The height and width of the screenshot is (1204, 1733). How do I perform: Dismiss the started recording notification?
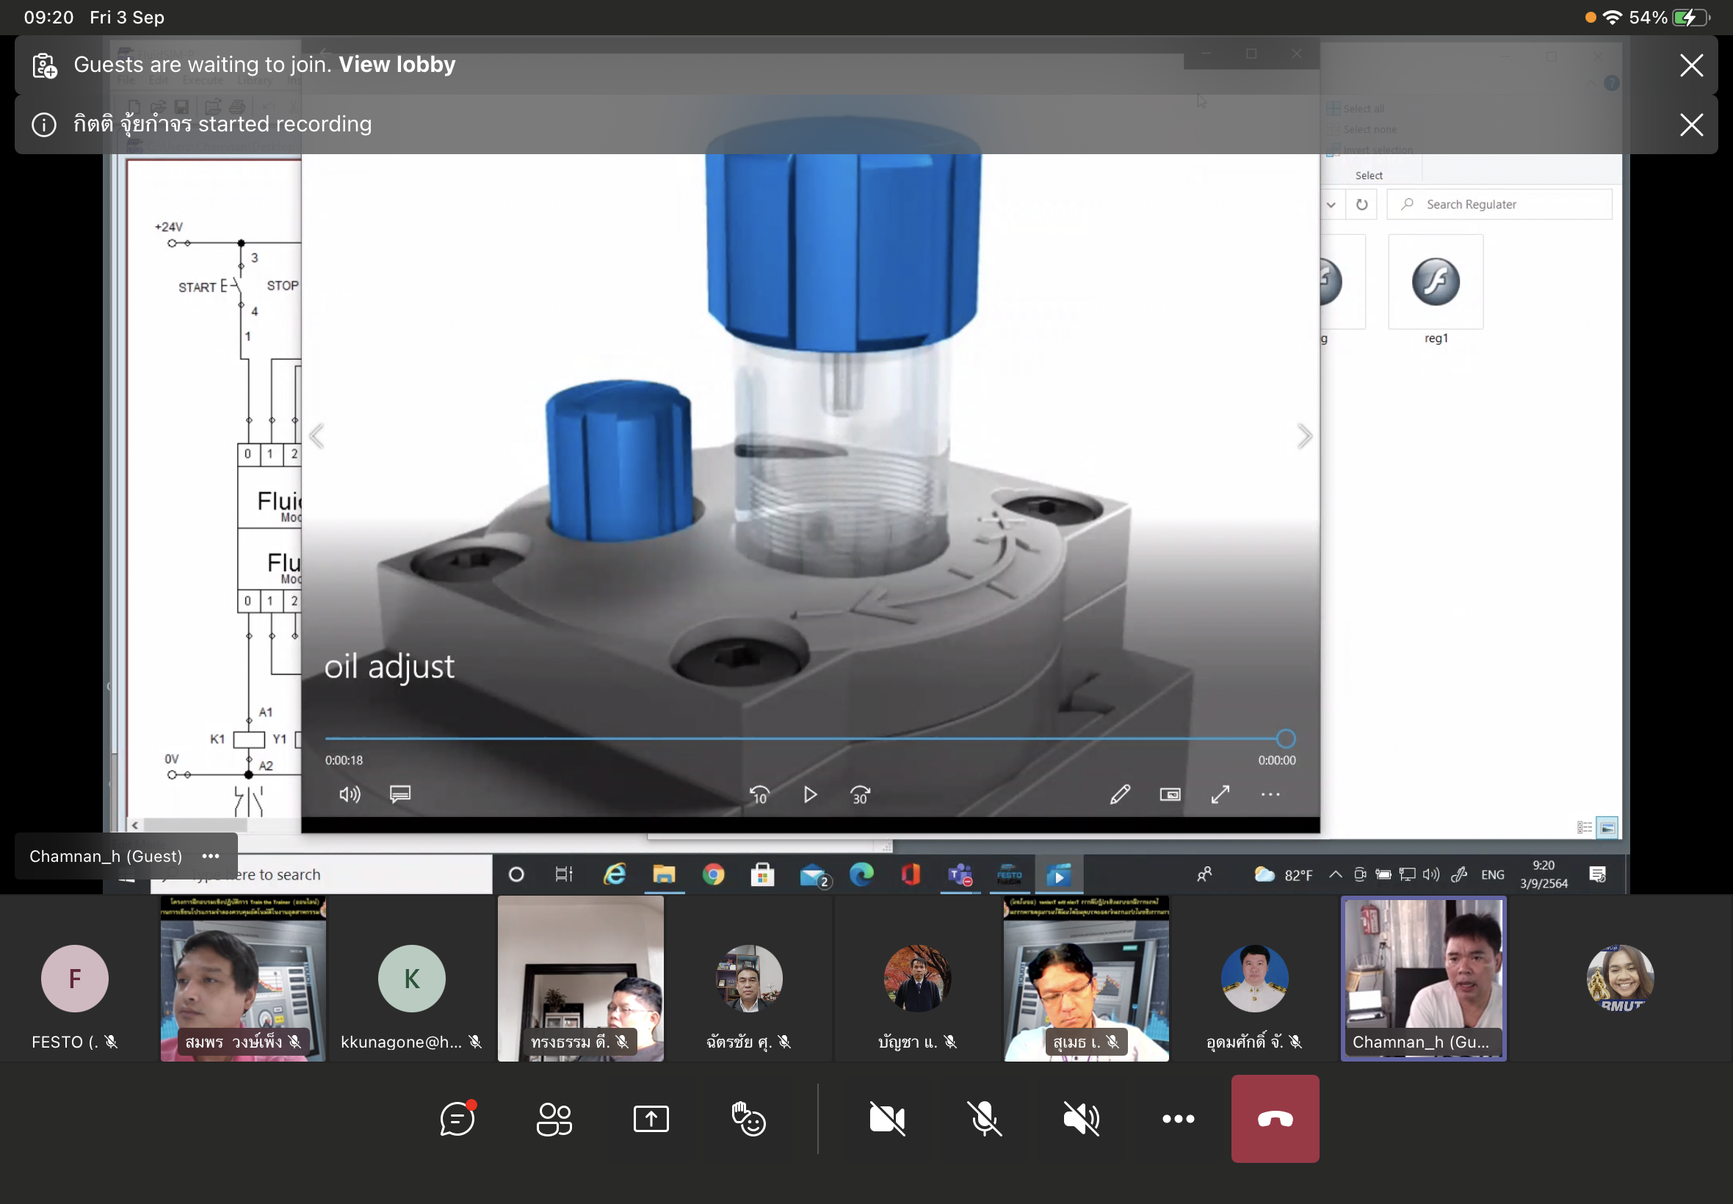pos(1691,125)
